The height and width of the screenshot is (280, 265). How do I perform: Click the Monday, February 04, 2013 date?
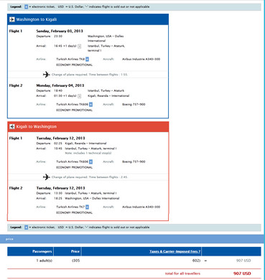coord(60,85)
